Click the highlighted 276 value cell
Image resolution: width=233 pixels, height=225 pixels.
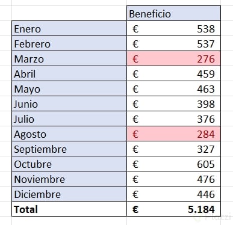pyautogui.click(x=173, y=58)
